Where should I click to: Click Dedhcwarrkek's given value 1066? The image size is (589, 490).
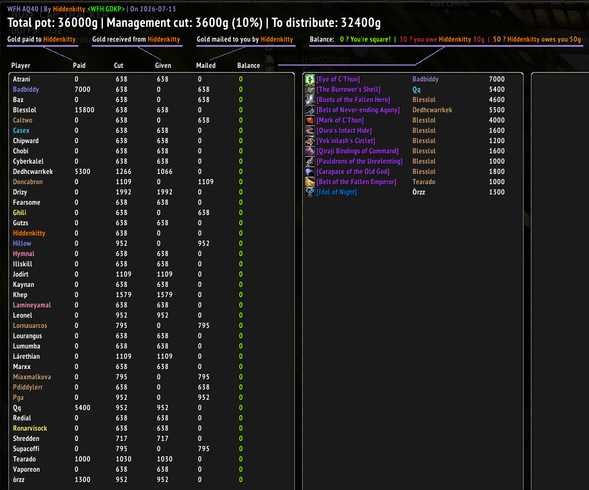click(x=164, y=172)
